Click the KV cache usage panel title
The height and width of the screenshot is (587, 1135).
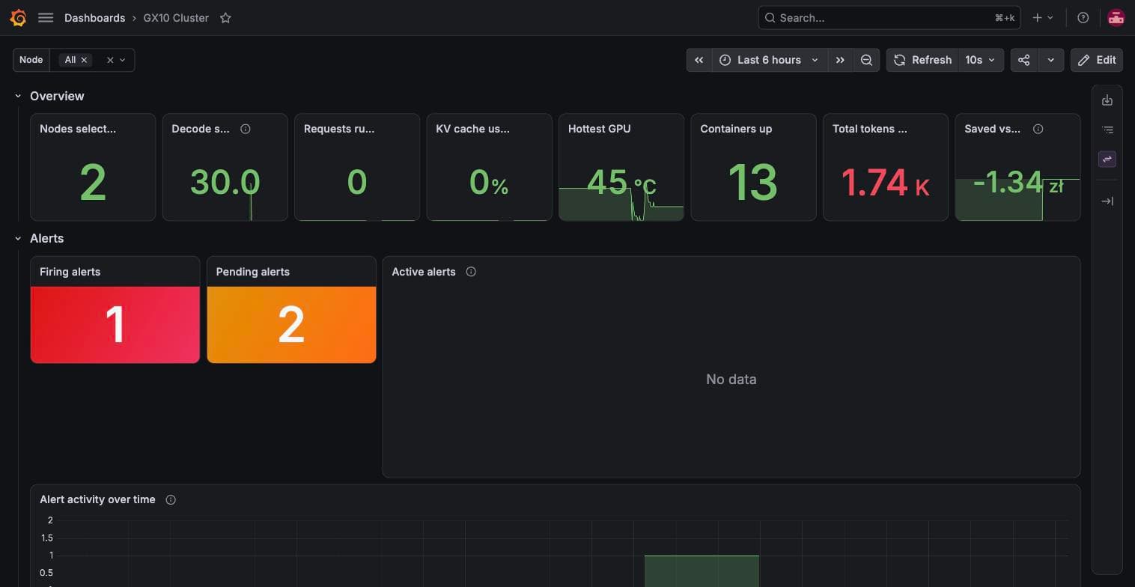[x=472, y=129]
